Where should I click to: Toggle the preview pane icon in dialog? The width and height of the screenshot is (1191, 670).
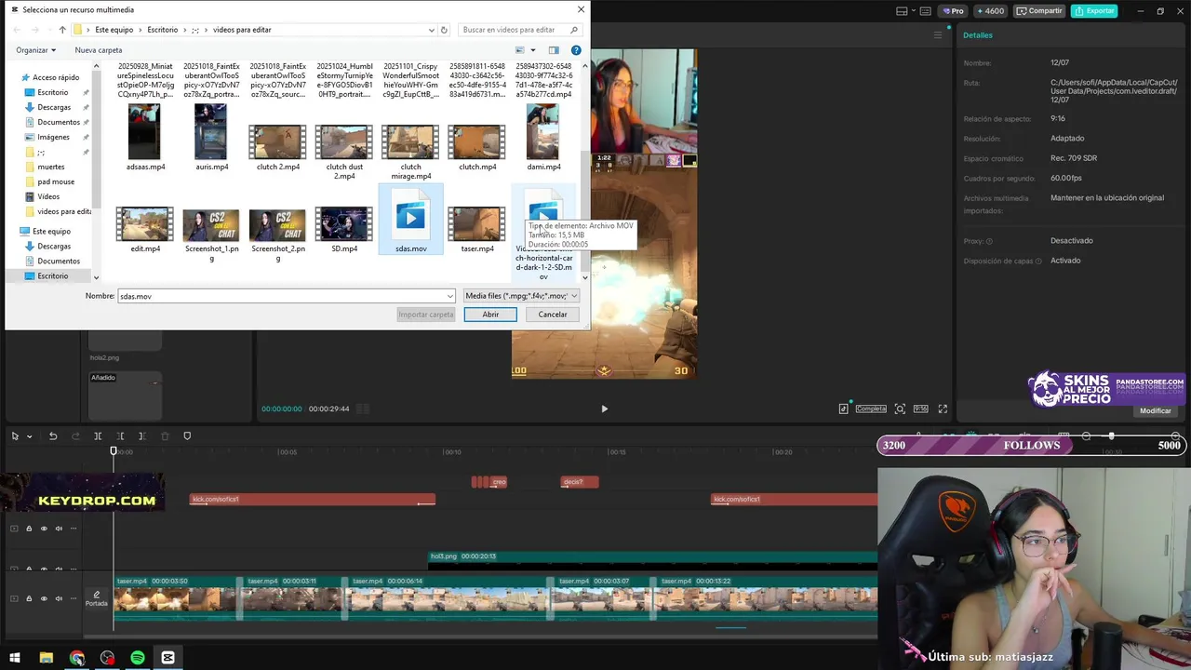click(554, 50)
